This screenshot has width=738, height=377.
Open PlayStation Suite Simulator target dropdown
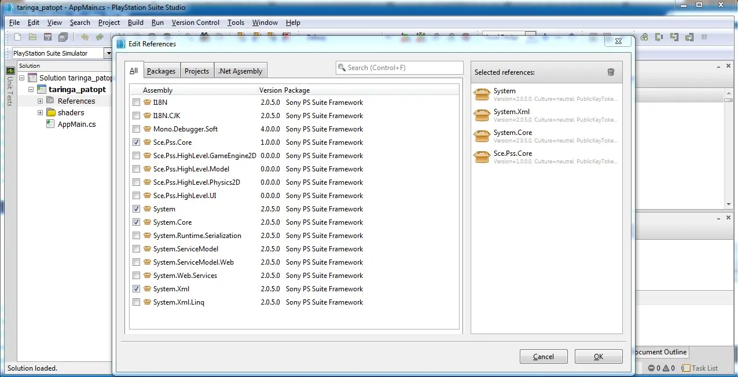pyautogui.click(x=108, y=53)
